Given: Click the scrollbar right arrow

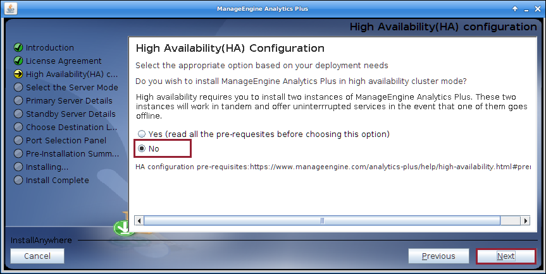Looking at the screenshot, I should pyautogui.click(x=525, y=220).
